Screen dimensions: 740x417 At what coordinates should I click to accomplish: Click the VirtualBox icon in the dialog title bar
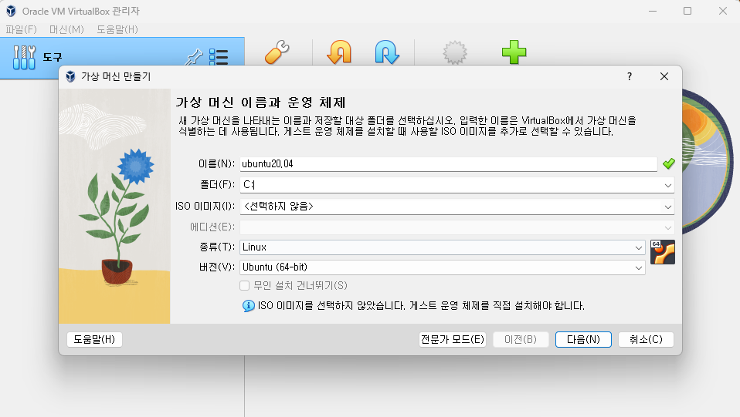(70, 76)
